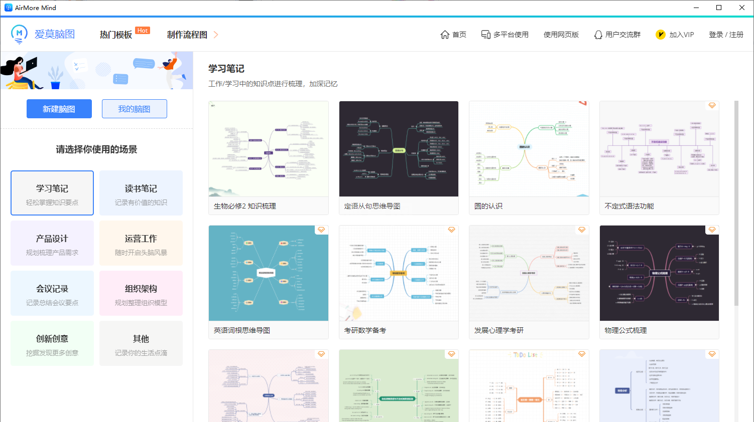Screen dimensions: 754x422
Task: Click the vertical scrollbar of template list
Action: 736,203
